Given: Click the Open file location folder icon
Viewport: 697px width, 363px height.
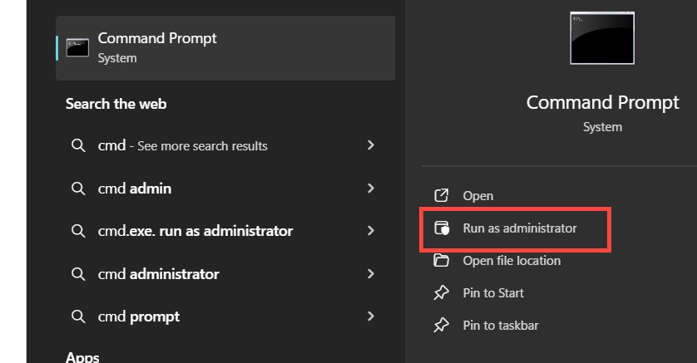Looking at the screenshot, I should 442,260.
